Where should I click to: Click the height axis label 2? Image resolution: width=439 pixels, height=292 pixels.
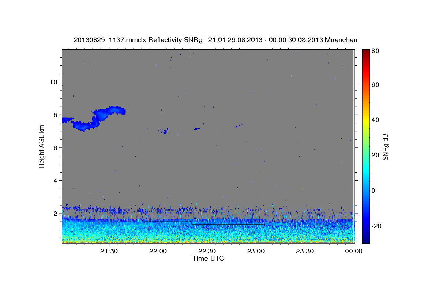55,213
